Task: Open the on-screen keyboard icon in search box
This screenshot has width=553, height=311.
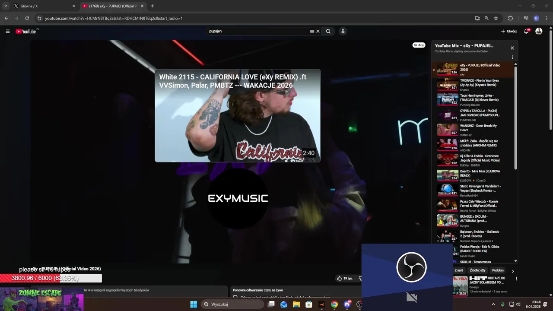Action: tap(312, 31)
